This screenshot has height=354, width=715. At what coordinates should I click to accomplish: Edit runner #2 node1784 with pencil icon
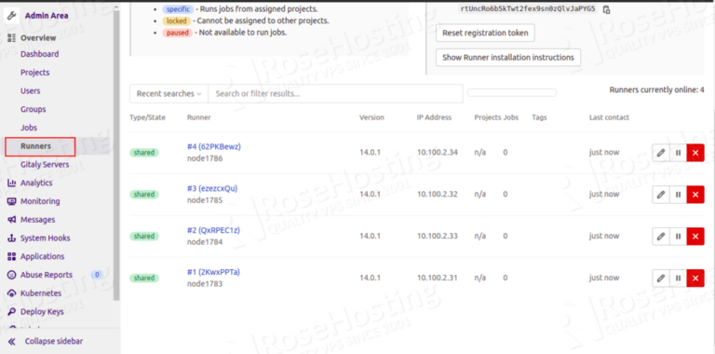tap(661, 237)
